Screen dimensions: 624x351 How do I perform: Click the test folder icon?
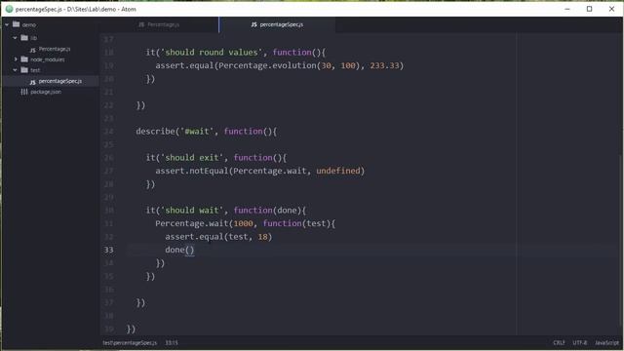pyautogui.click(x=24, y=70)
